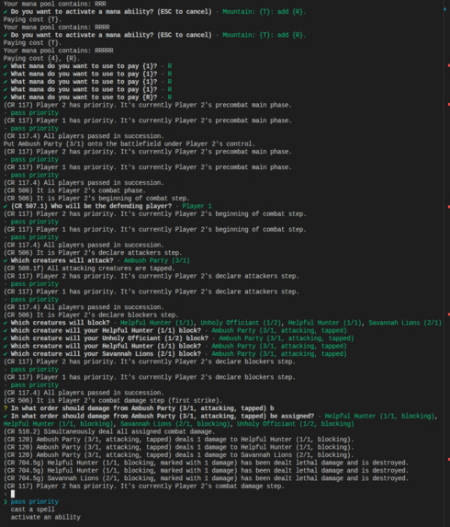Click the 'Which creatures will block?' prompt
The height and width of the screenshot is (527, 450).
coord(60,323)
